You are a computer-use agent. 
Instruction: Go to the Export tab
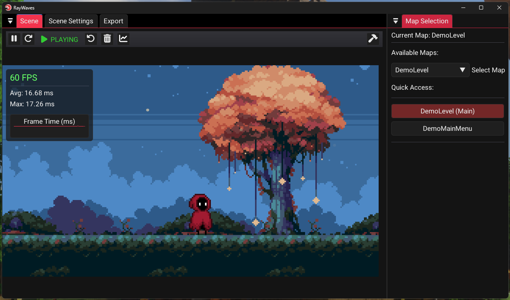[x=113, y=21]
